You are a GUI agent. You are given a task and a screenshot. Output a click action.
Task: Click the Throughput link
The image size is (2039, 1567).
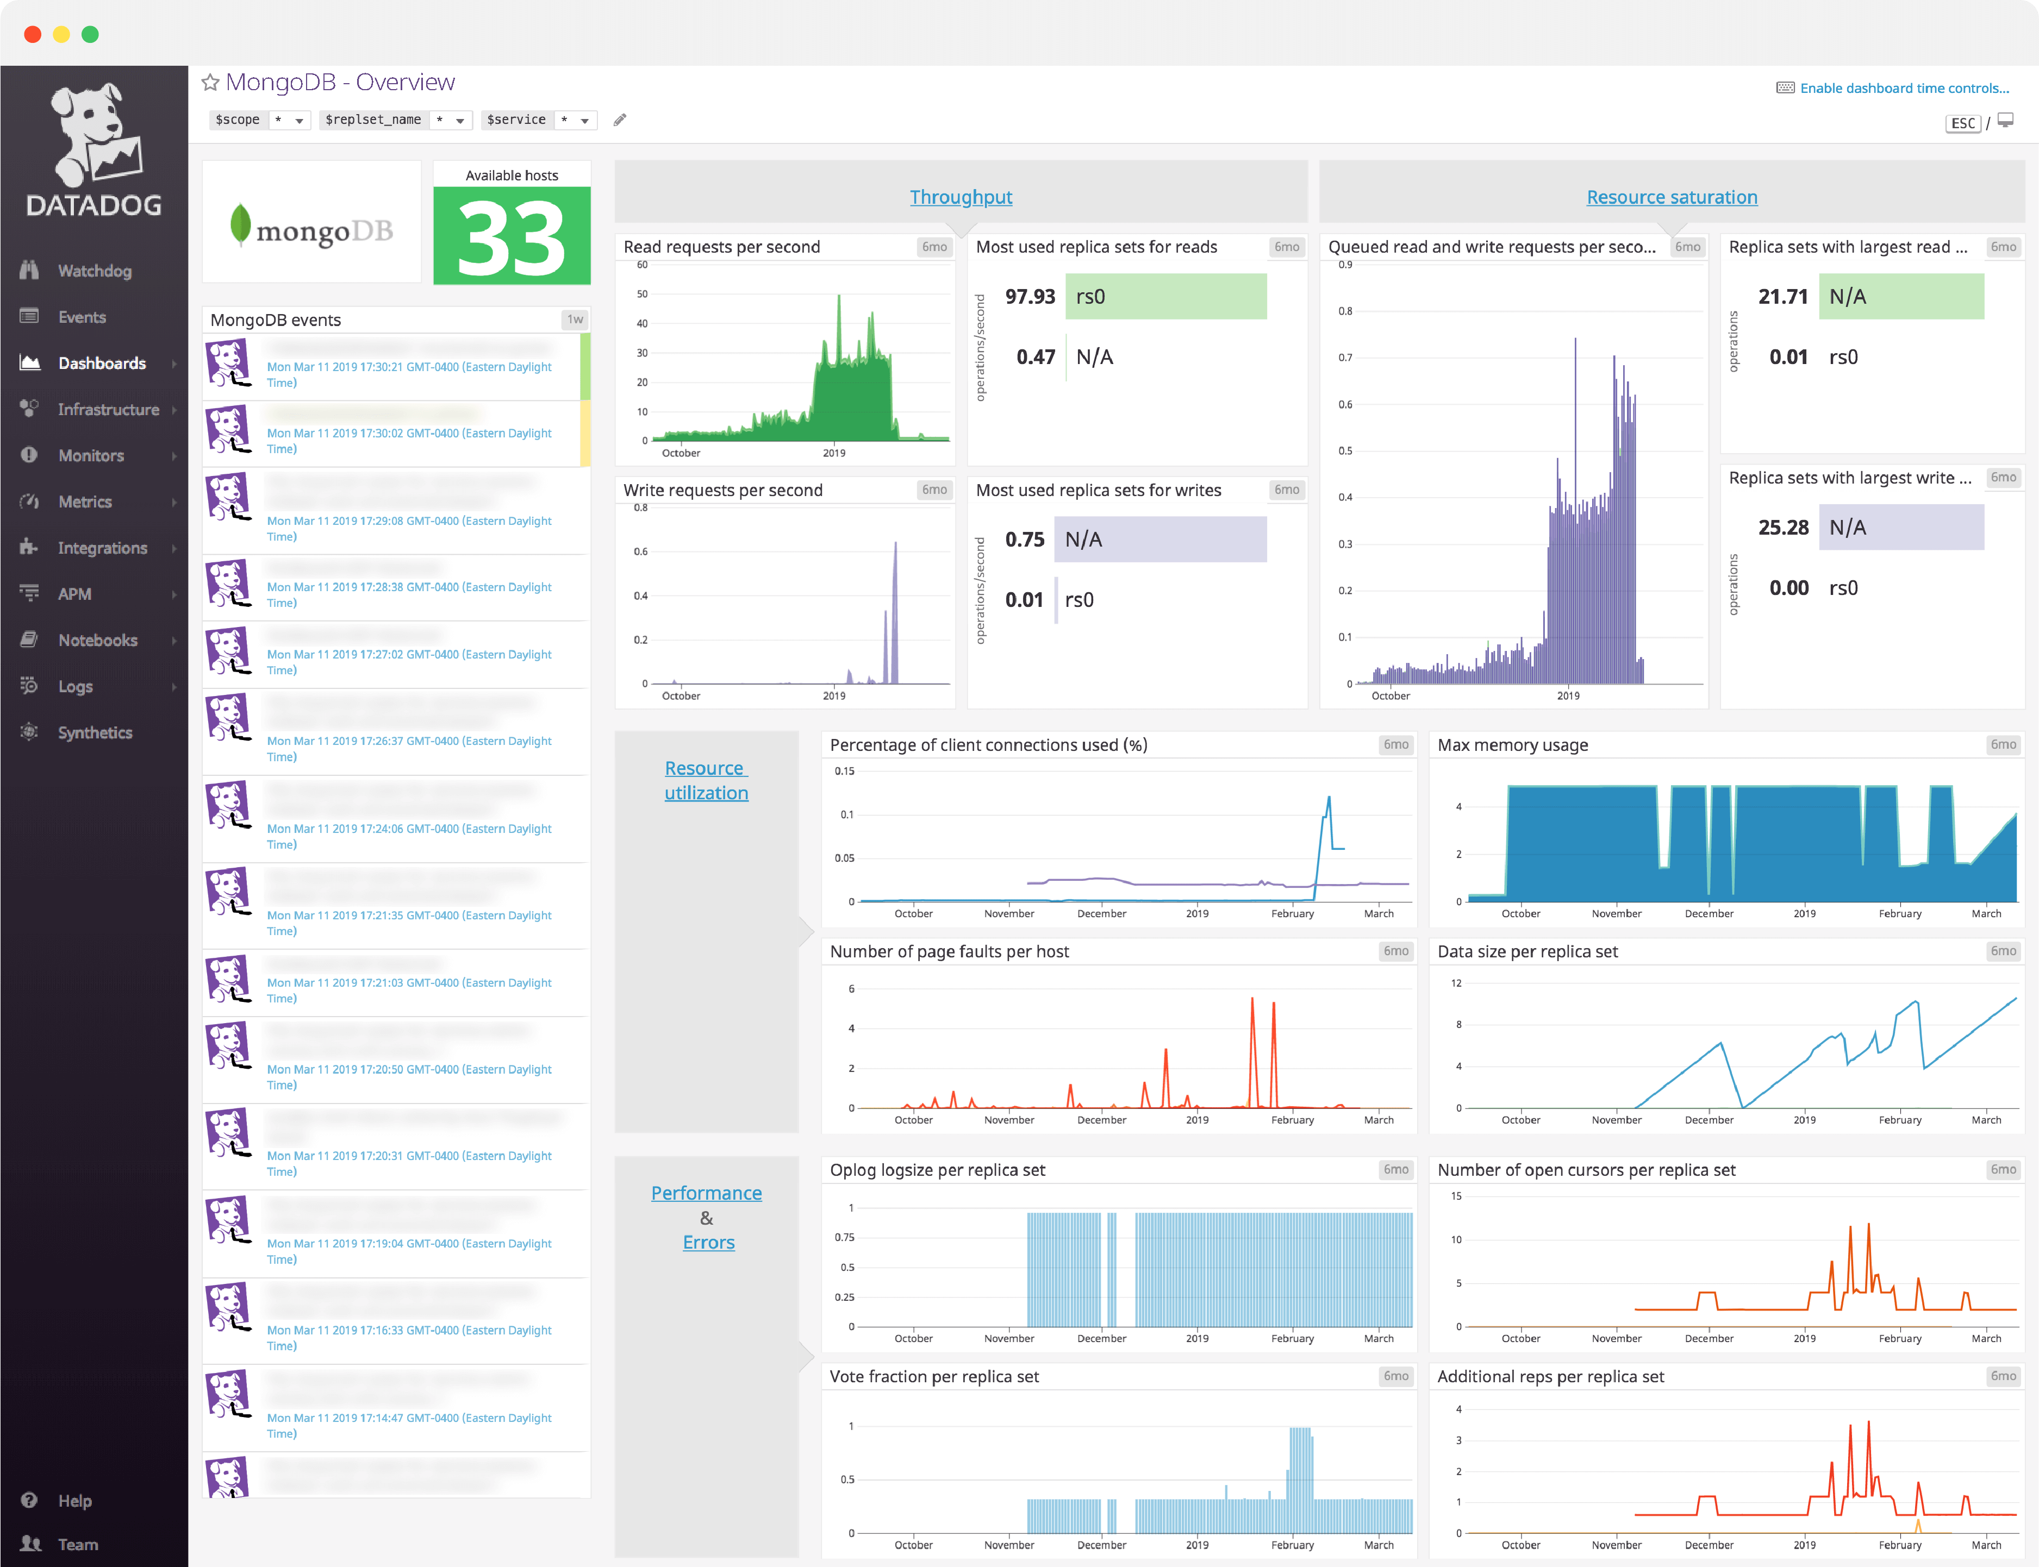(x=961, y=197)
